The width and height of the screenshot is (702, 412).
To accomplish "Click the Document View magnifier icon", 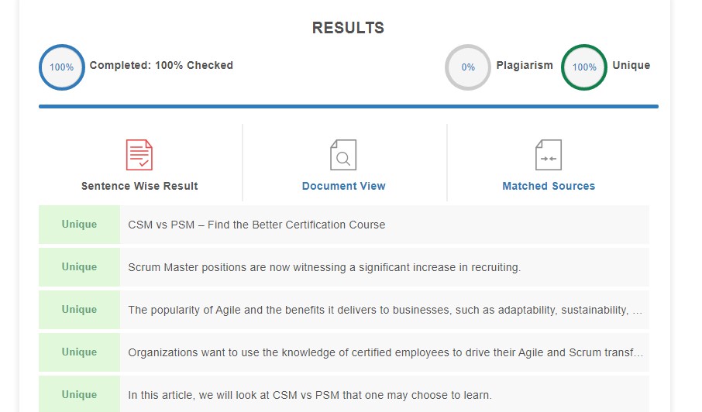I will point(343,155).
